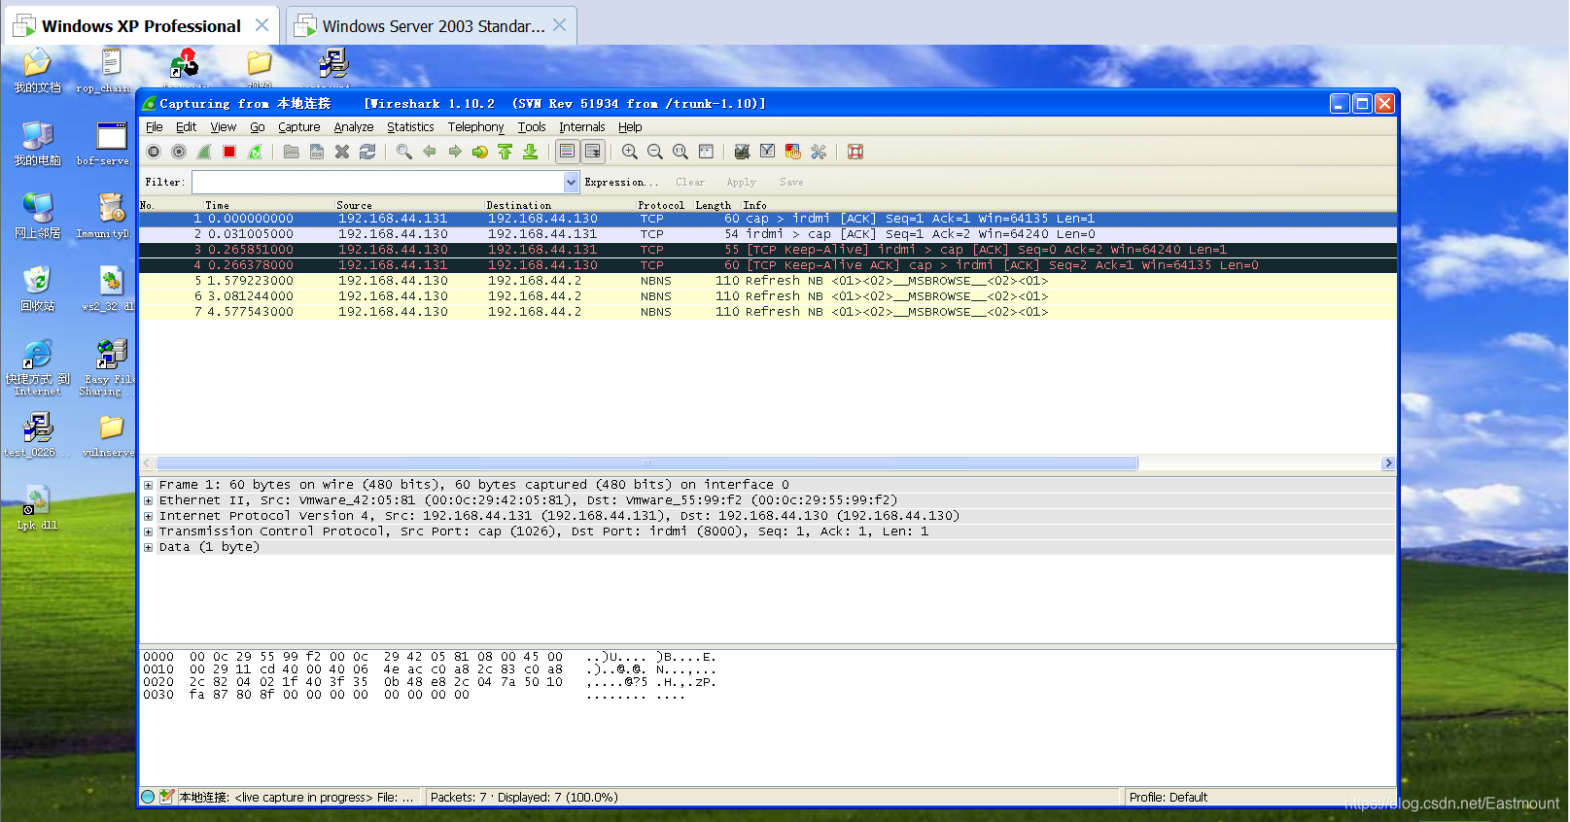Toggle packet list colorization
The image size is (1570, 822).
[x=567, y=152]
